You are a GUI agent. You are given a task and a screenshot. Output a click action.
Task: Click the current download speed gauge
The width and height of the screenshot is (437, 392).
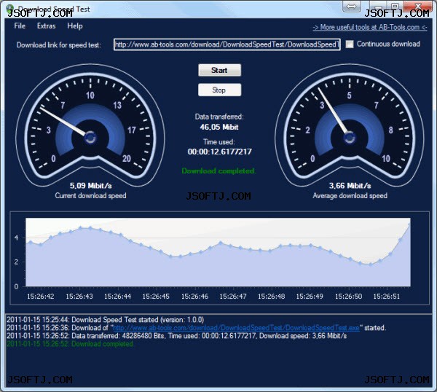coord(90,125)
